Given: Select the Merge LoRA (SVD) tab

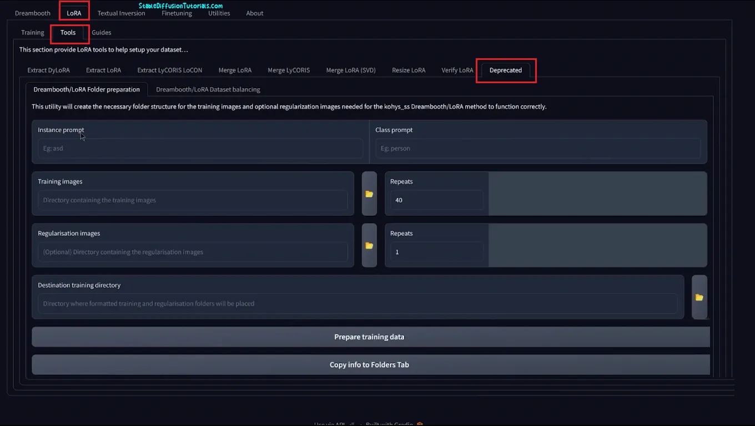Looking at the screenshot, I should tap(351, 70).
